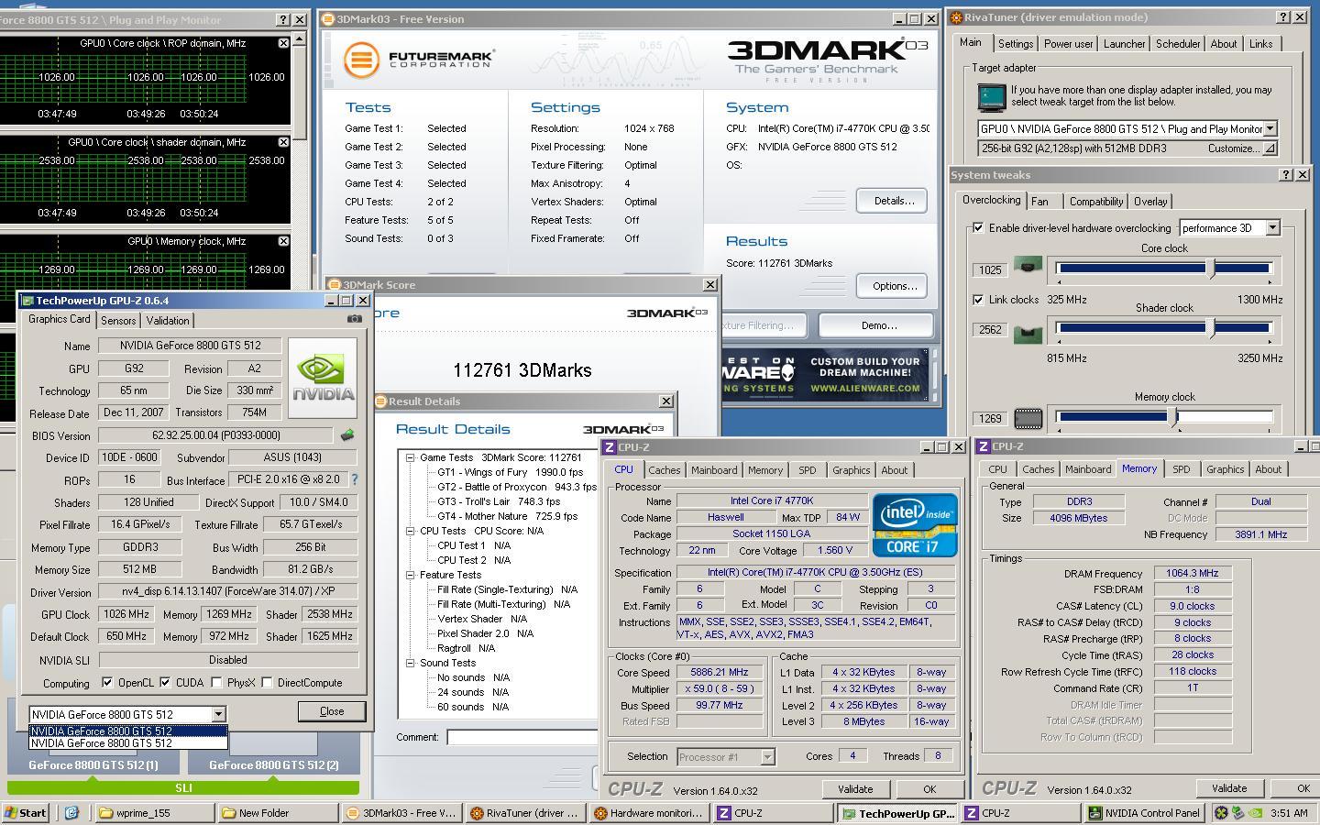
Task: Collapse Sound Tests tree node
Action: (x=411, y=663)
